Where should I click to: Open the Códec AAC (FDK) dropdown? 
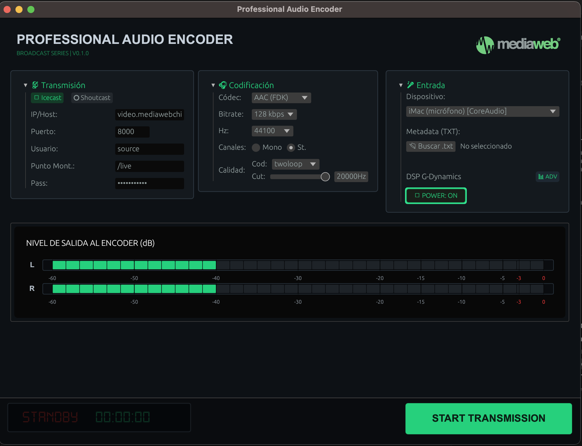pyautogui.click(x=281, y=98)
